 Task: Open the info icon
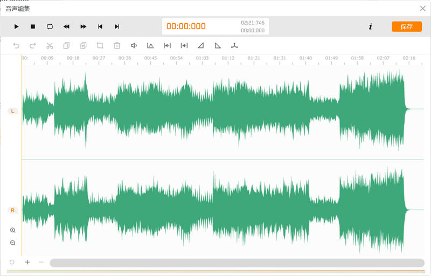[370, 26]
